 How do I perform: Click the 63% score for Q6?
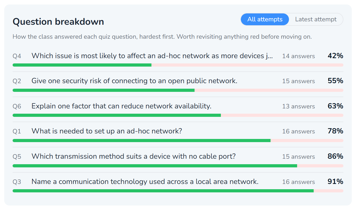(335, 106)
